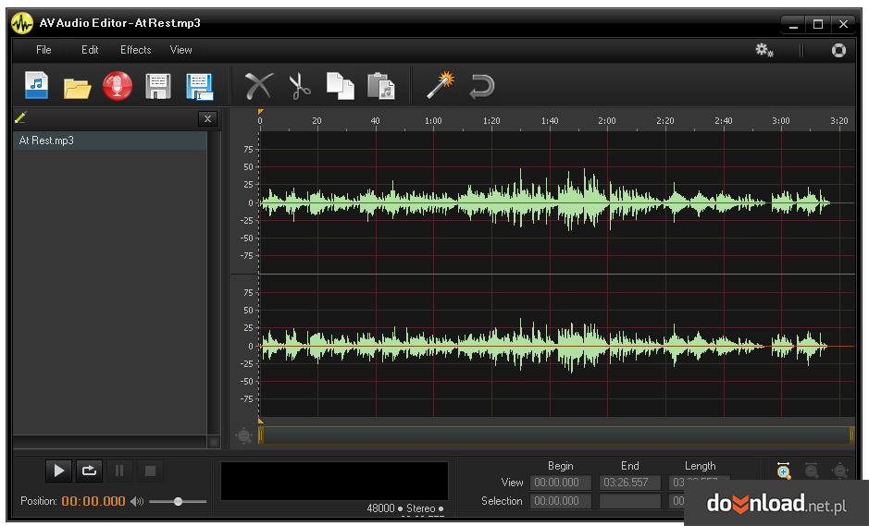
Task: Open an audio file with folder icon
Action: [x=77, y=88]
